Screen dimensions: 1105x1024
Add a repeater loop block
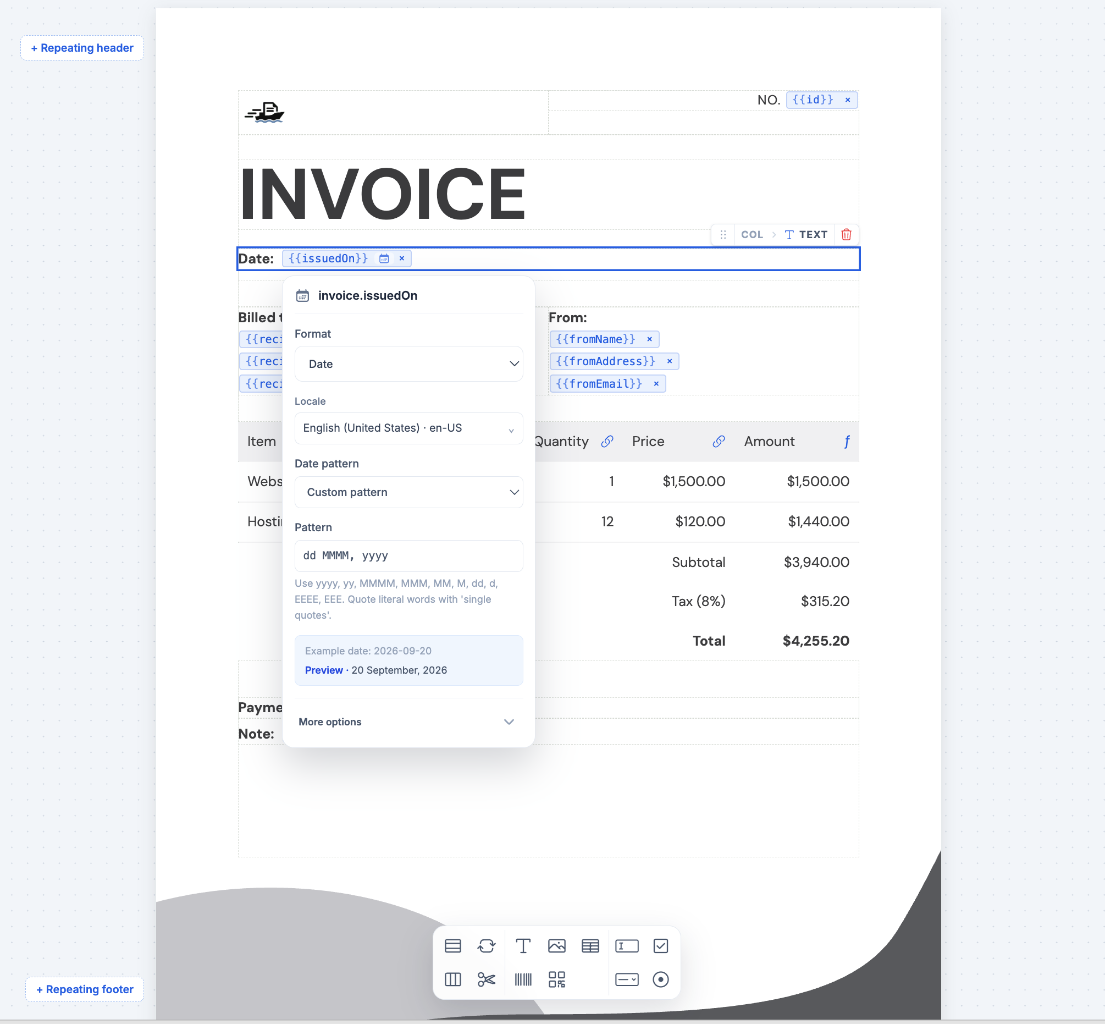487,946
